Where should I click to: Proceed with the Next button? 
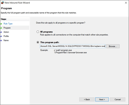(102, 99)
